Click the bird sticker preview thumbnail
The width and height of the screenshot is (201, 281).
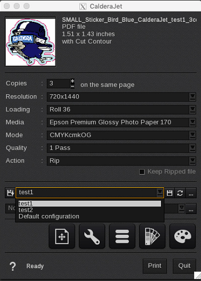click(x=30, y=42)
